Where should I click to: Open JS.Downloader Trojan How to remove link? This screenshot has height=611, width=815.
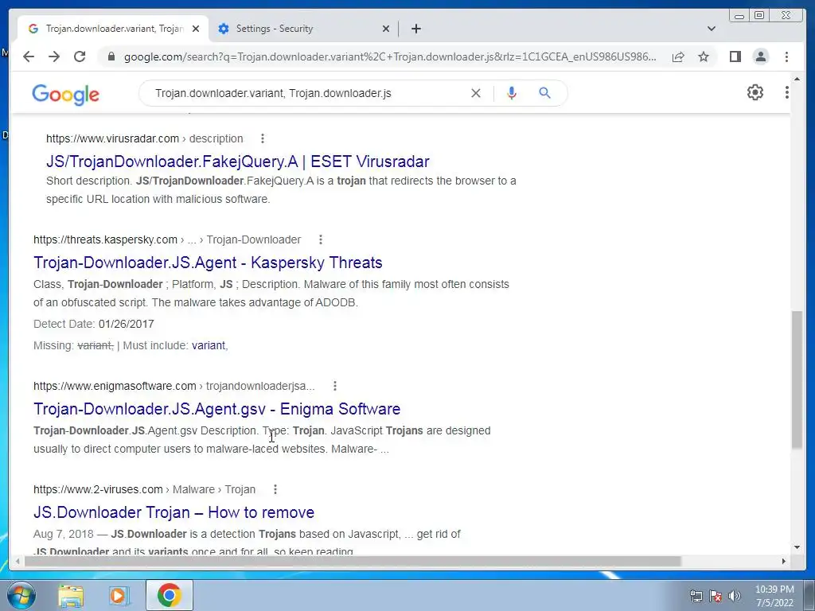(174, 512)
